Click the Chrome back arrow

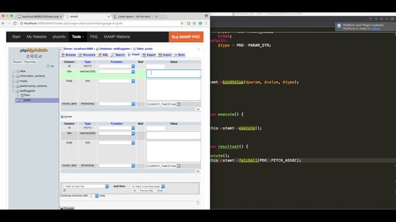coord(3,23)
